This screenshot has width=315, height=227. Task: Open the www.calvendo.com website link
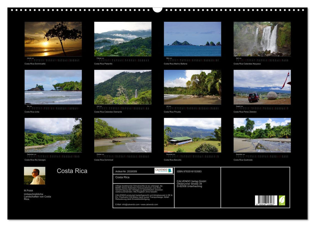pyautogui.click(x=150, y=204)
